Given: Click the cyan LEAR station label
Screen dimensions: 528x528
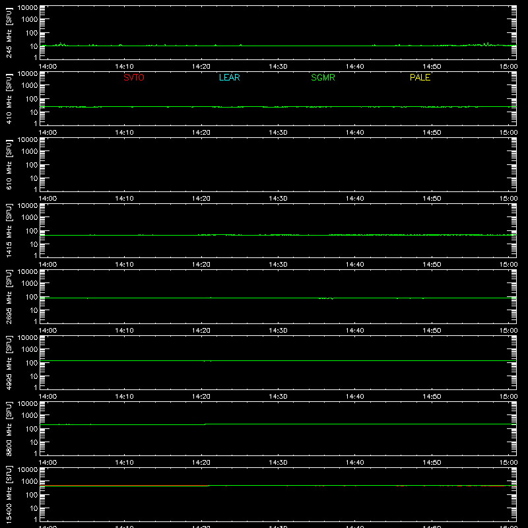Looking at the screenshot, I should click(x=229, y=77).
